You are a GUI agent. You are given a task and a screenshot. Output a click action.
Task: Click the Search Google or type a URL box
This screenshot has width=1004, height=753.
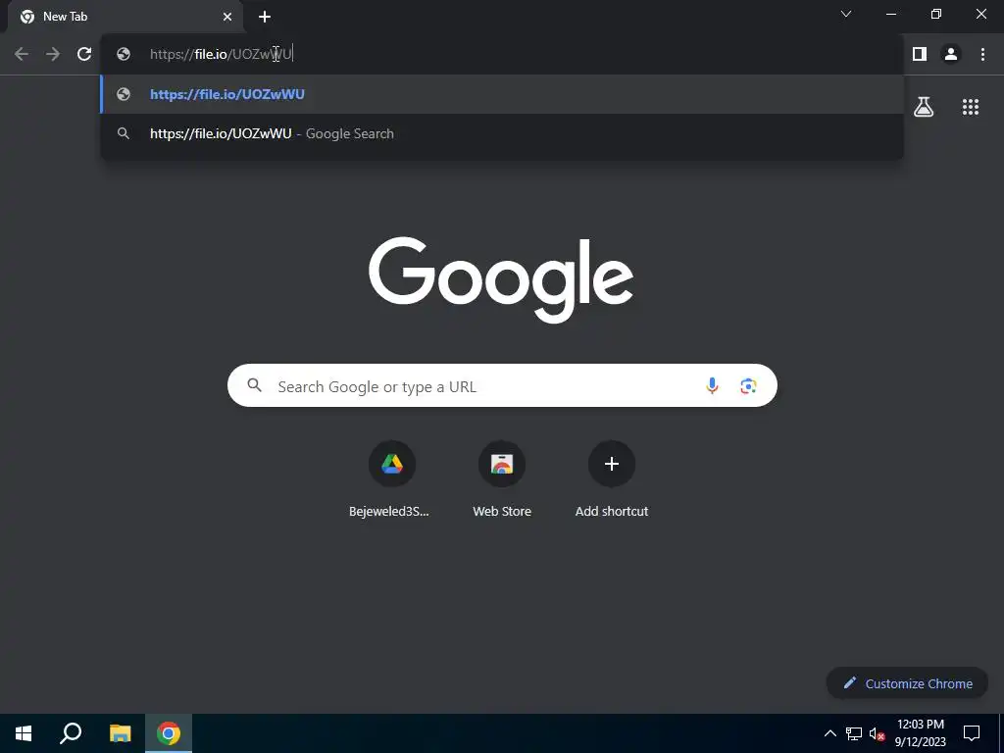(502, 385)
